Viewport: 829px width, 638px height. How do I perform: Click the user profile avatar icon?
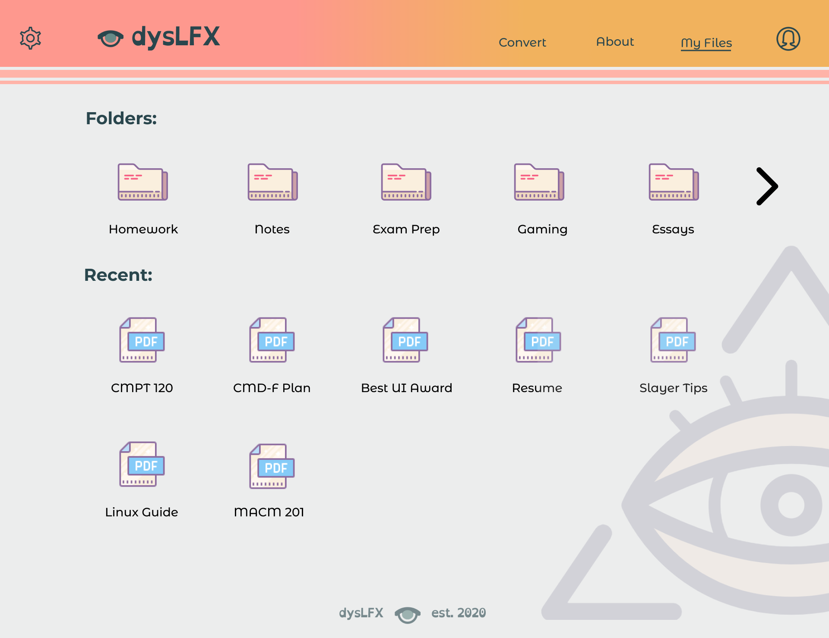[x=788, y=39]
